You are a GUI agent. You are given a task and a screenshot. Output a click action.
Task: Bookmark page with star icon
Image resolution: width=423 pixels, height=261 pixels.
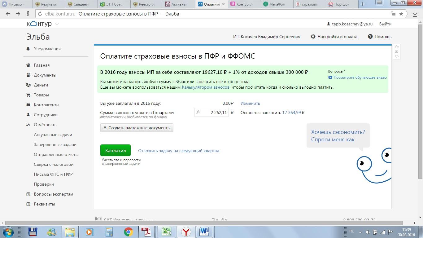[x=401, y=14]
